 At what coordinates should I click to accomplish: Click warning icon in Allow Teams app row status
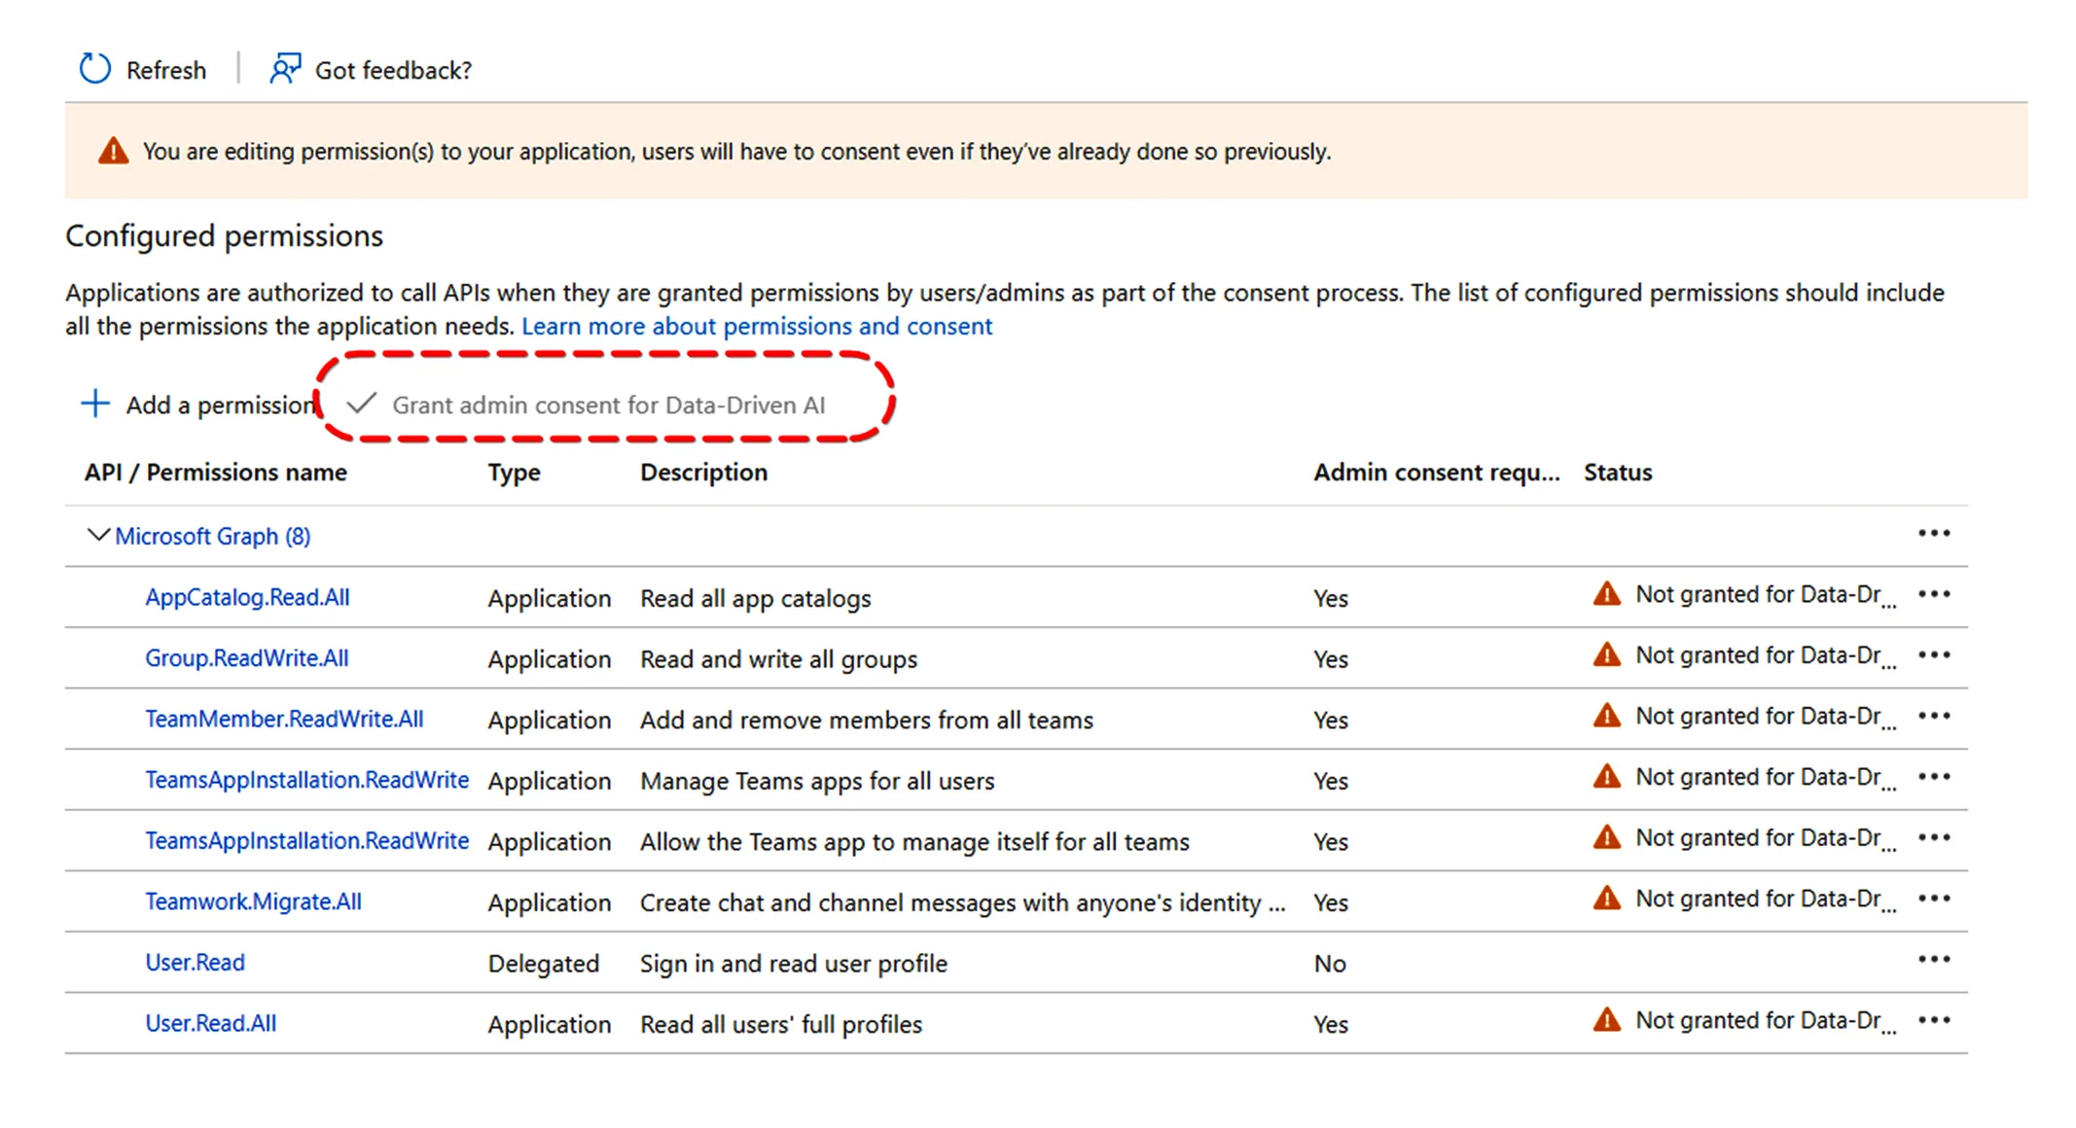coord(1607,837)
